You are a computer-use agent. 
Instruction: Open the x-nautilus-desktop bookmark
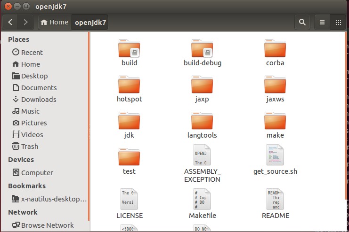(49, 199)
